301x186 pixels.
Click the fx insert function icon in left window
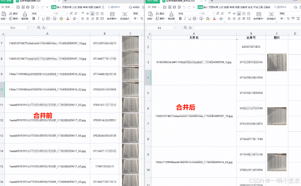[x=44, y=28]
